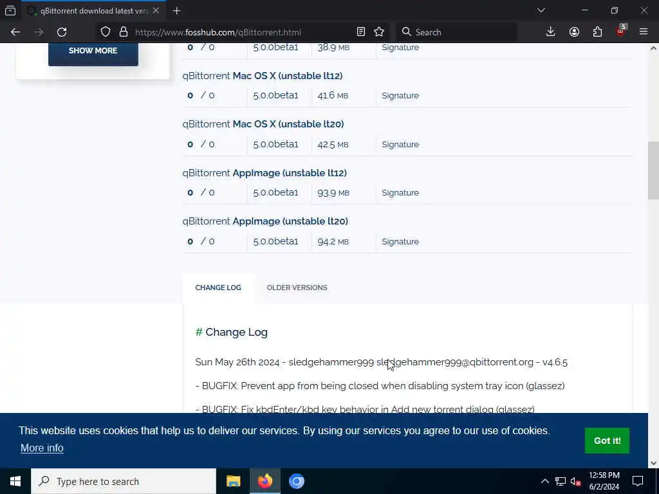659x494 pixels.
Task: Click the scrollbar up arrow
Action: (x=653, y=48)
